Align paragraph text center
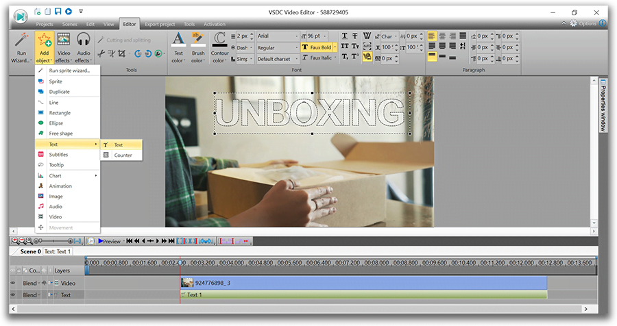This screenshot has height=326, width=617. [x=442, y=36]
